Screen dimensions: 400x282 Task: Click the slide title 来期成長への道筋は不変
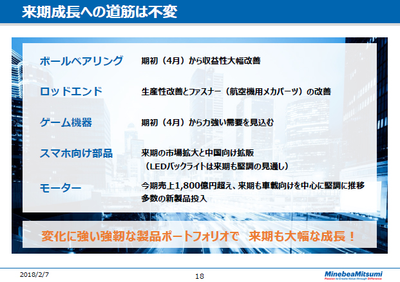click(99, 12)
